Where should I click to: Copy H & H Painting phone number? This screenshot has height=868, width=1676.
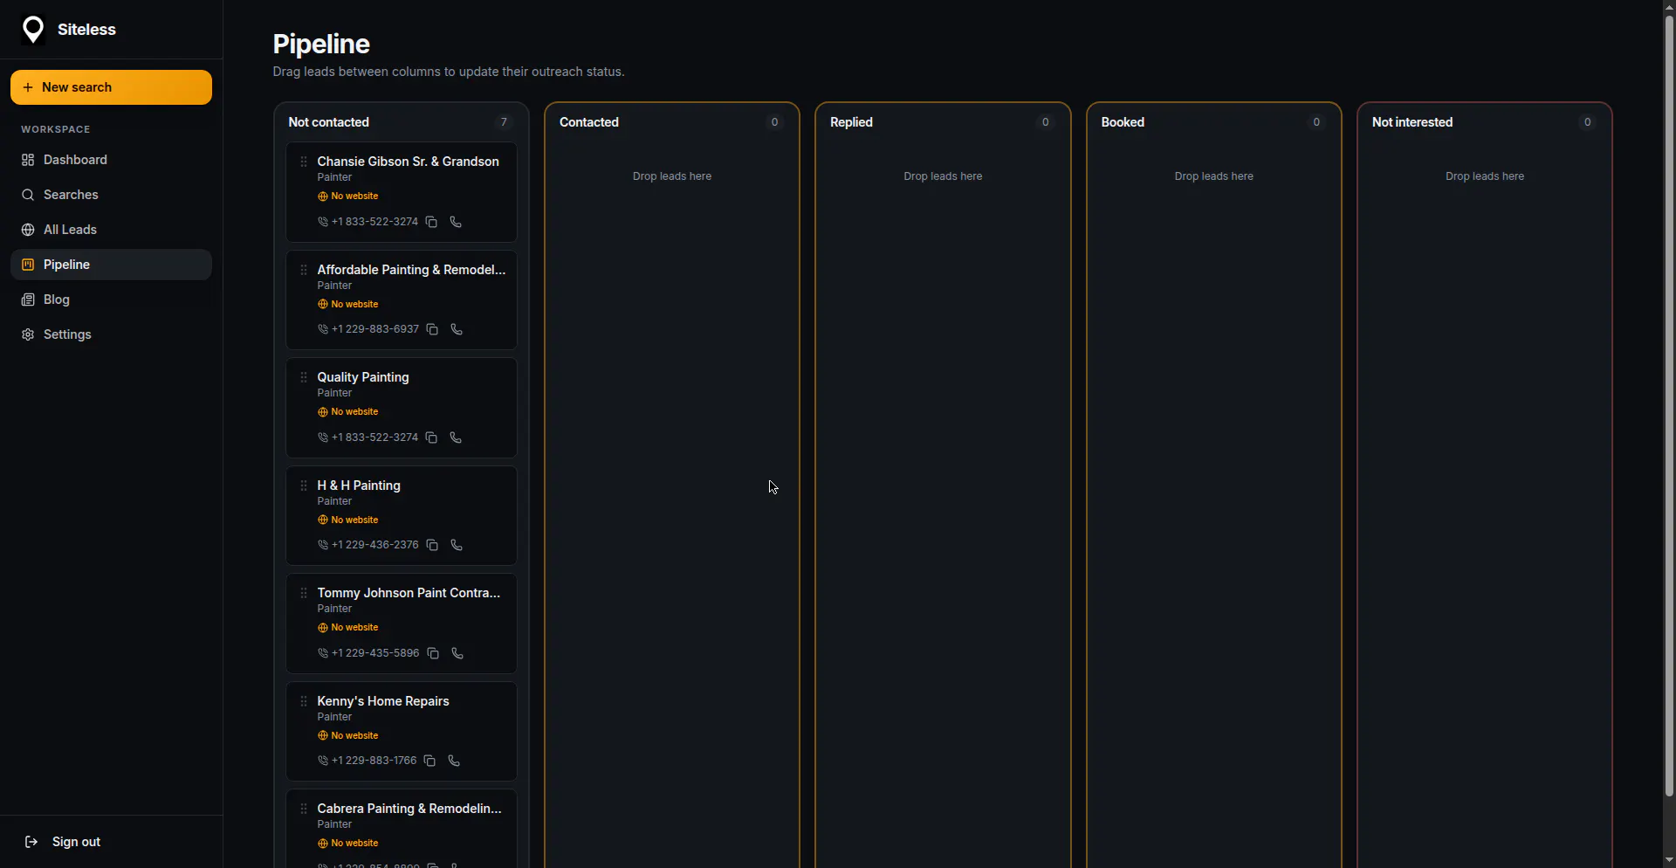click(432, 545)
